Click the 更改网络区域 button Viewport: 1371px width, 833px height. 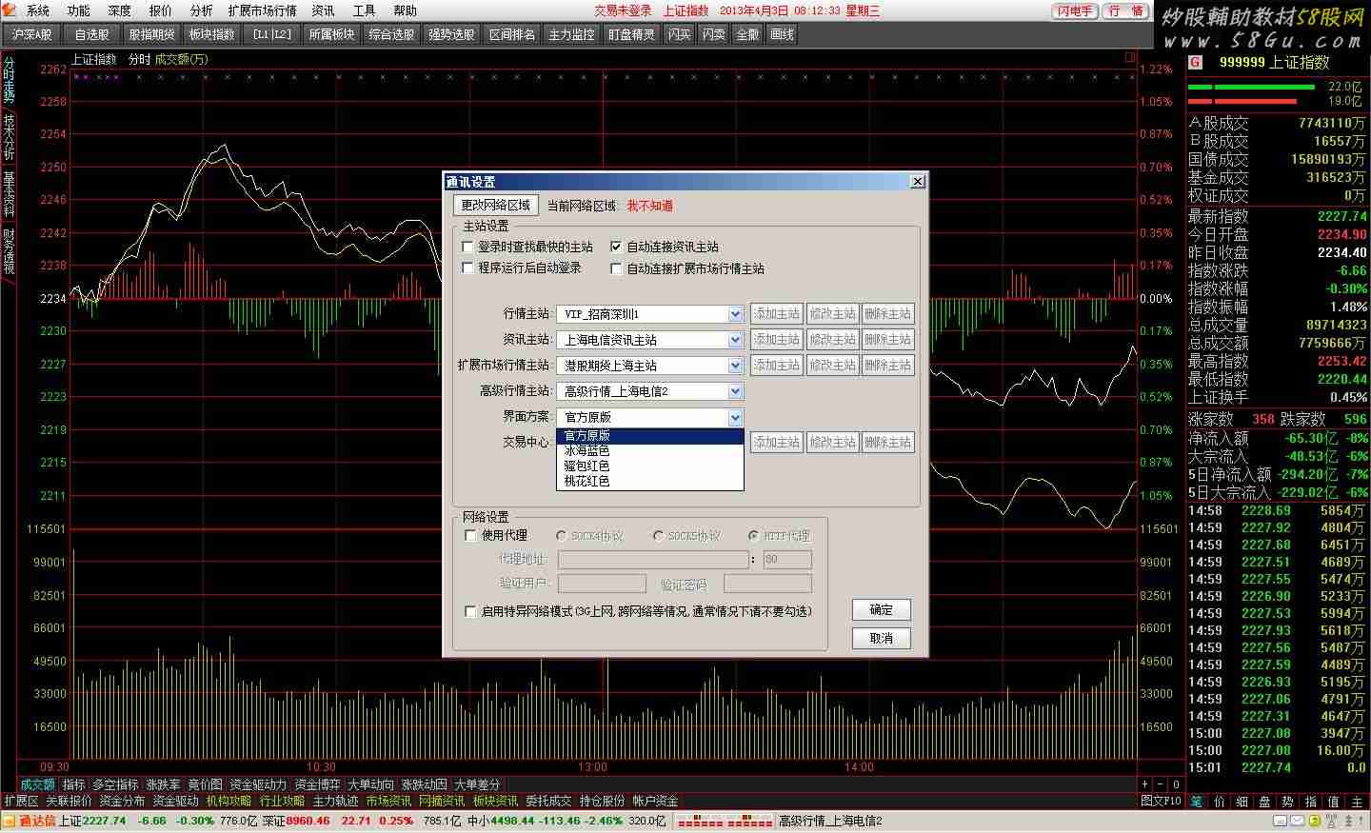tap(495, 206)
